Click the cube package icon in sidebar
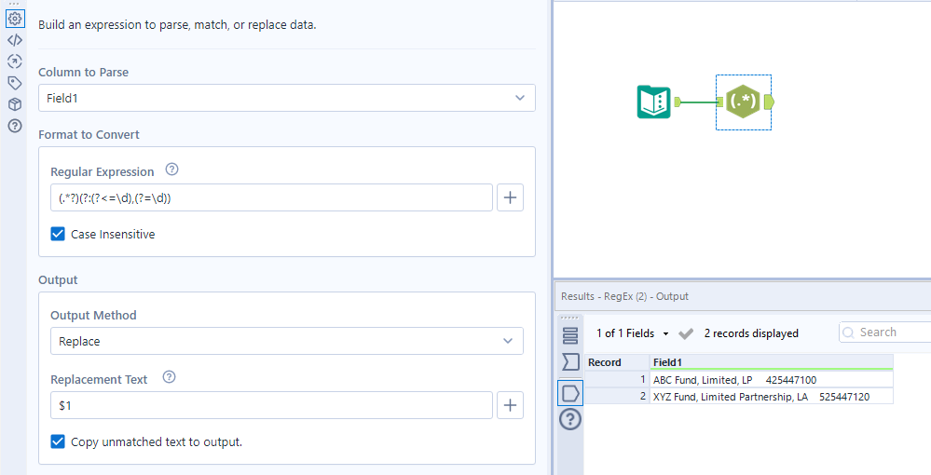 click(x=15, y=104)
